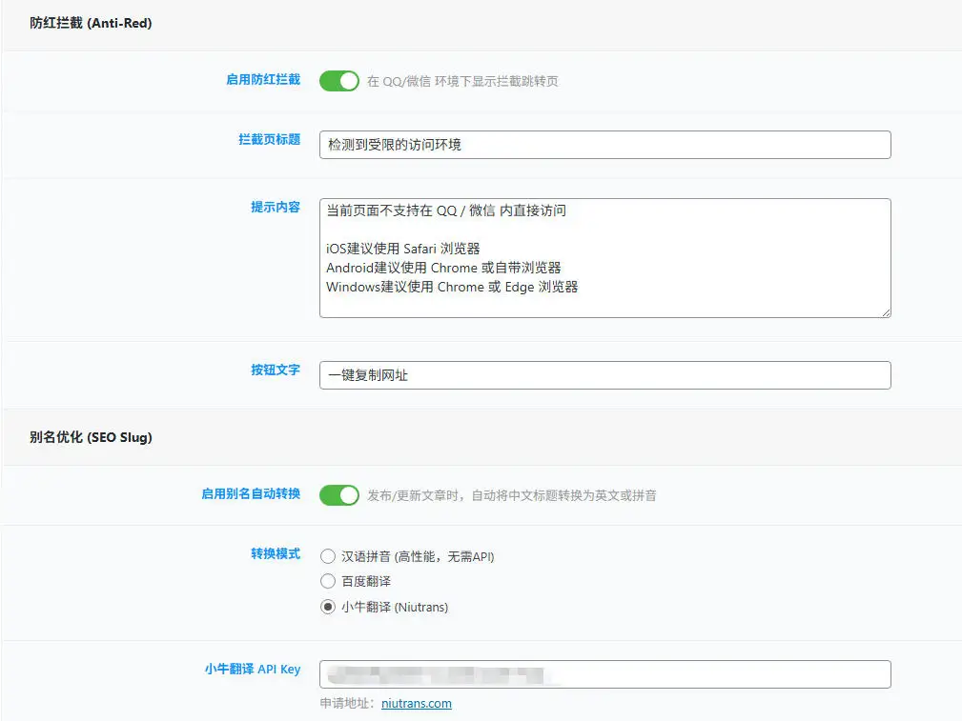Image resolution: width=962 pixels, height=721 pixels.
Task: Click the 防红拦截 (Anti-Red) section header
Action: 89,23
